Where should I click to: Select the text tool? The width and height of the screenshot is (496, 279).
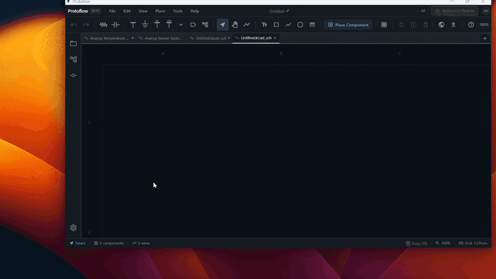click(264, 25)
